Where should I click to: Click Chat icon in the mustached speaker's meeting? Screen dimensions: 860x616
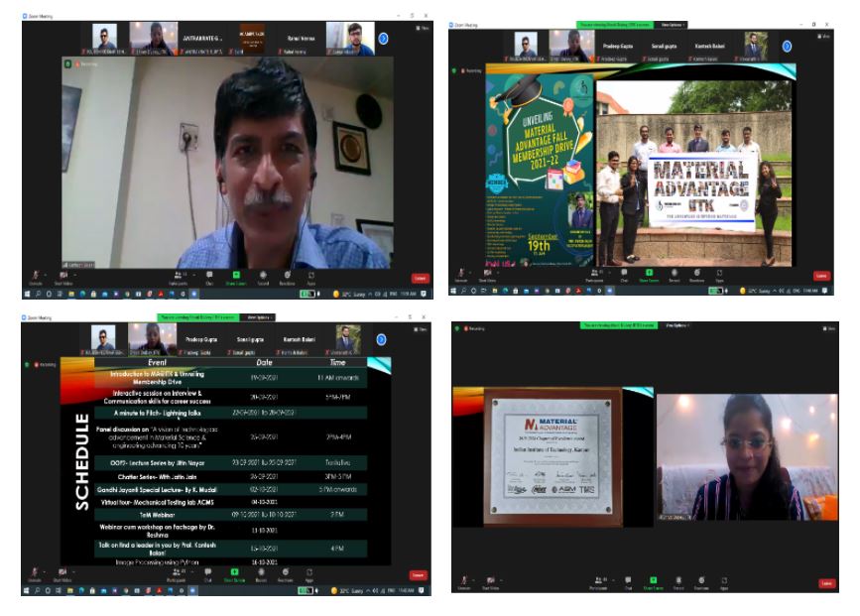210,276
